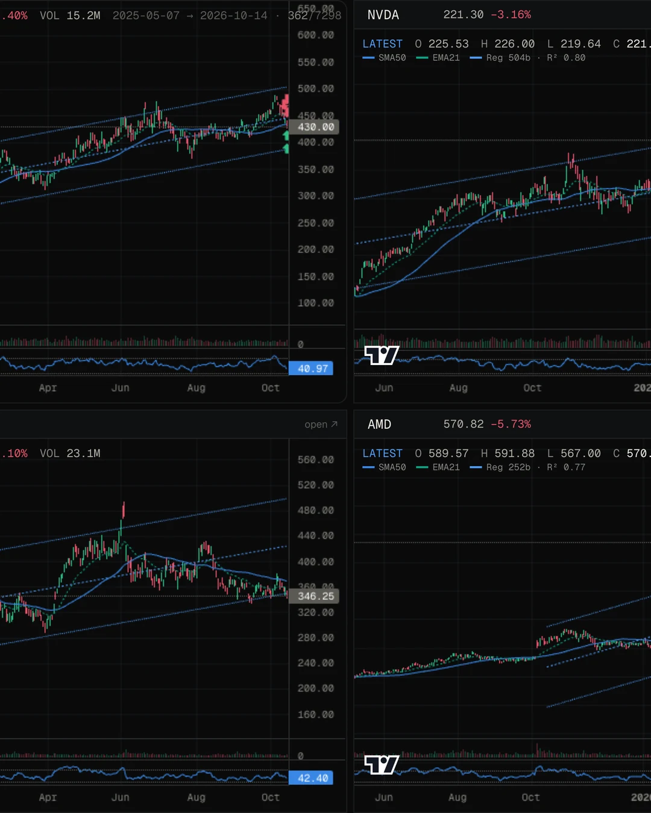Click NVDA price 221.30
Image resolution: width=651 pixels, height=813 pixels.
point(464,14)
